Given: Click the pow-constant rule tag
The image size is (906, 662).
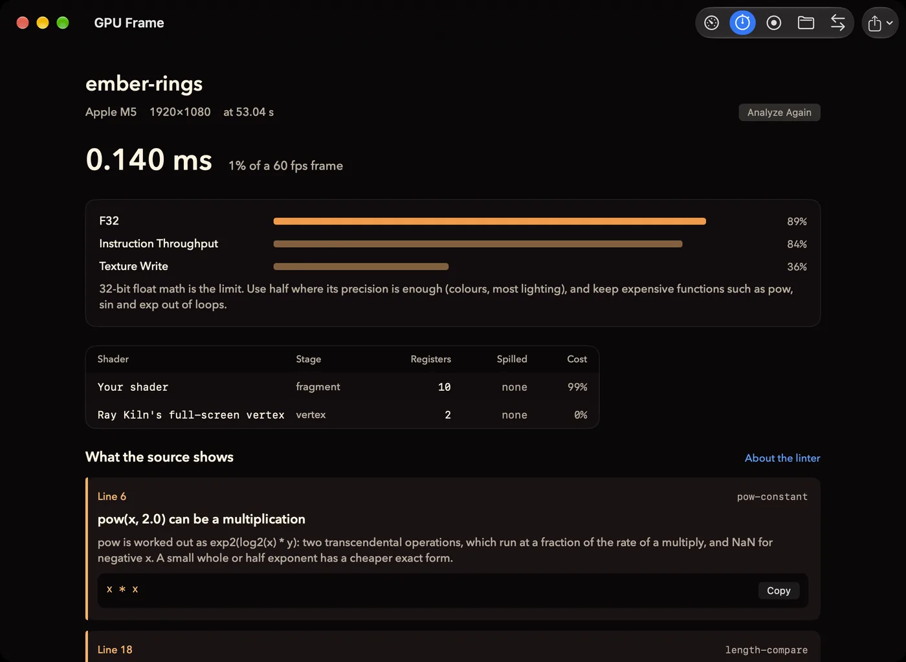Looking at the screenshot, I should tap(772, 497).
